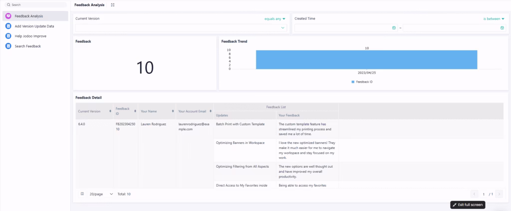Click the Search Feedback form icon
The width and height of the screenshot is (511, 211).
point(8,46)
